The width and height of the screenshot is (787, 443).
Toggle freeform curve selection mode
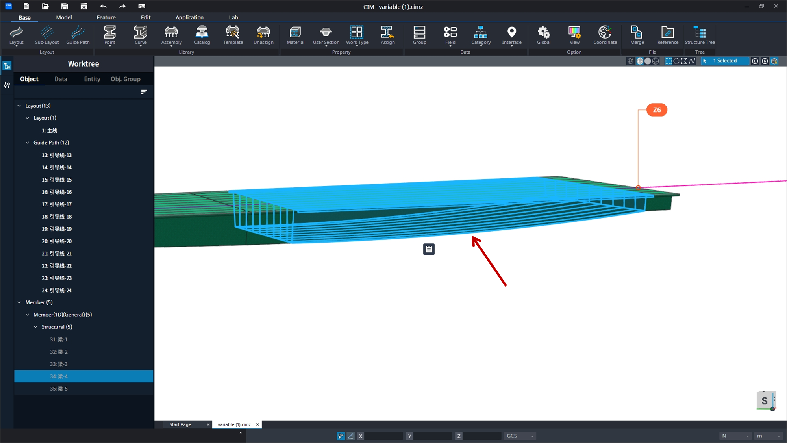(x=692, y=61)
